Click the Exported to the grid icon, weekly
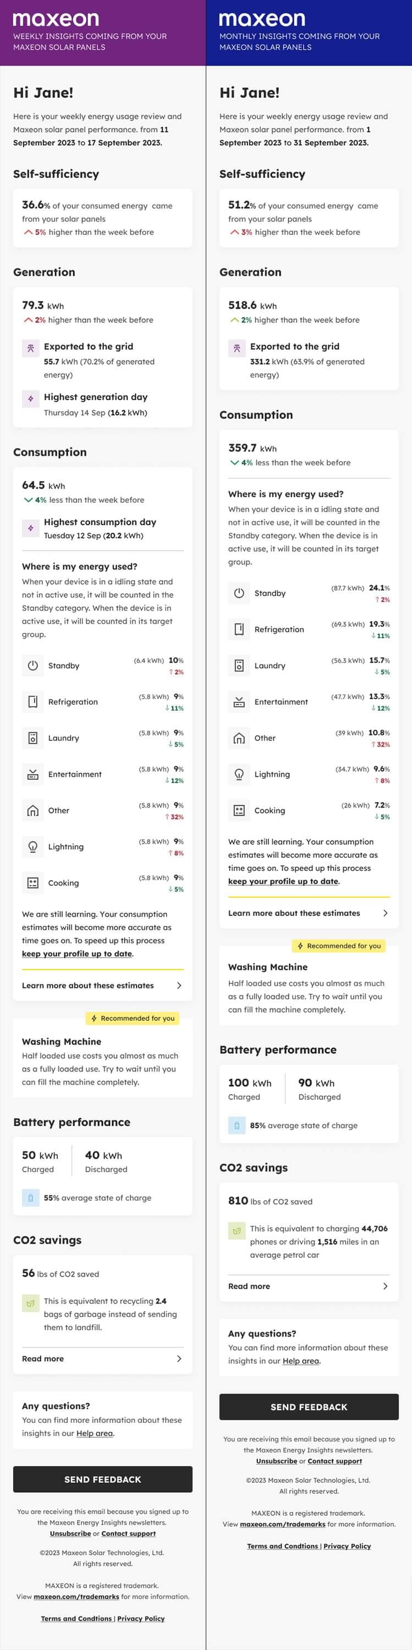The height and width of the screenshot is (1650, 412). tap(30, 348)
